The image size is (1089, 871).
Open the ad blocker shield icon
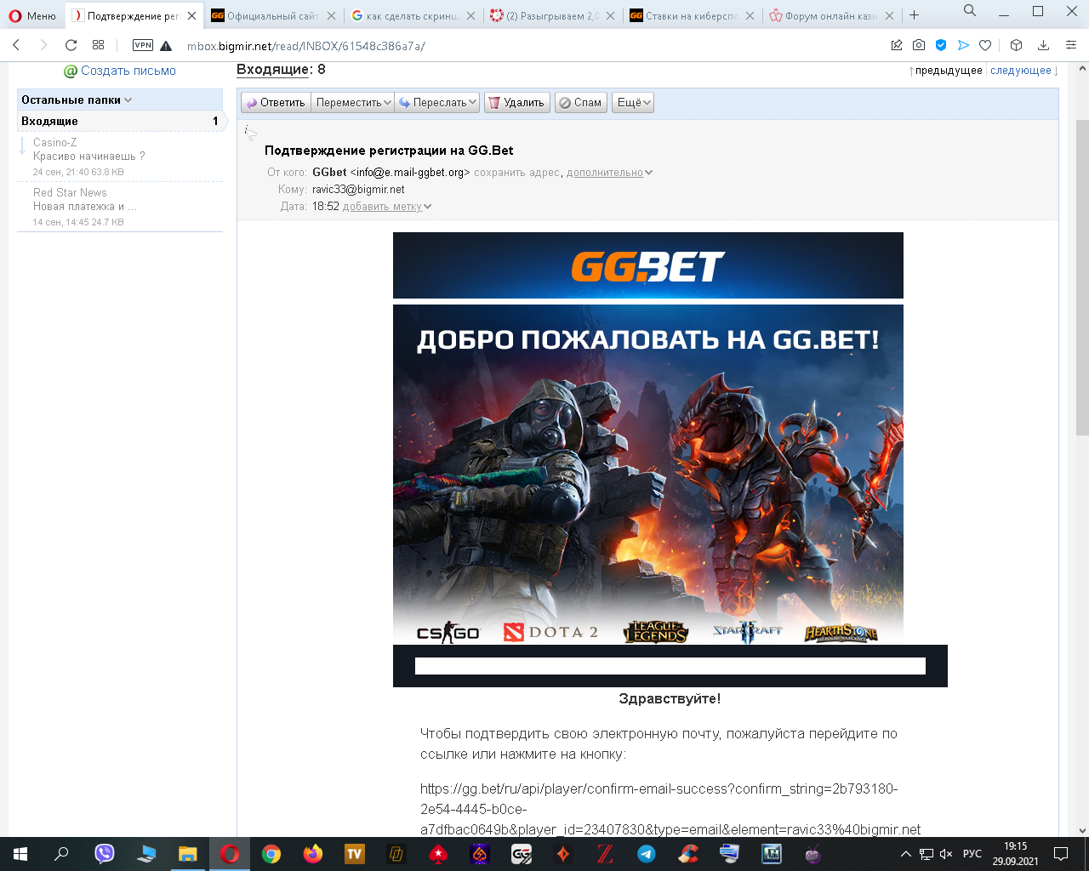click(x=941, y=45)
